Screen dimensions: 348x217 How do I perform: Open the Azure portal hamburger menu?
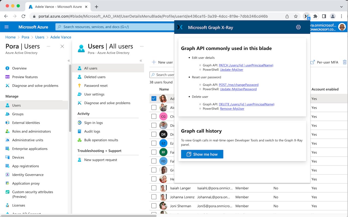[x=7, y=27]
